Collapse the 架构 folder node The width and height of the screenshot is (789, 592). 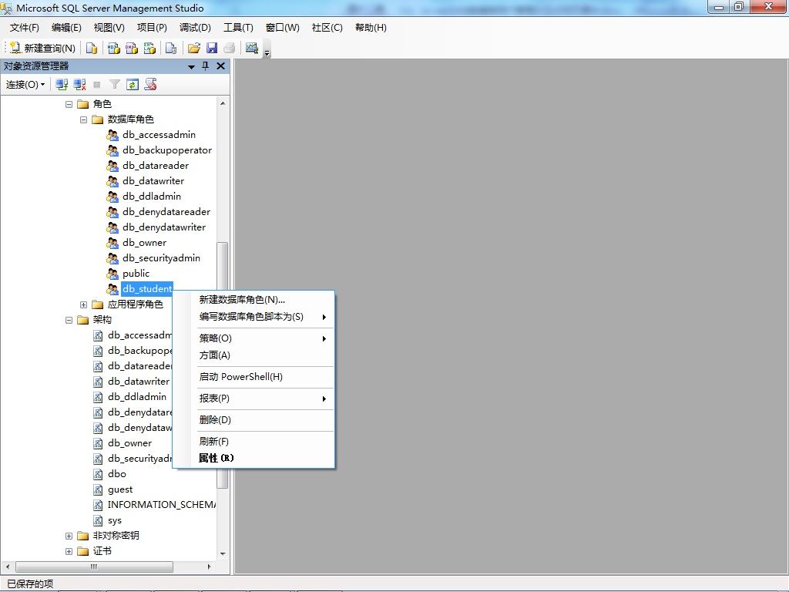point(69,320)
